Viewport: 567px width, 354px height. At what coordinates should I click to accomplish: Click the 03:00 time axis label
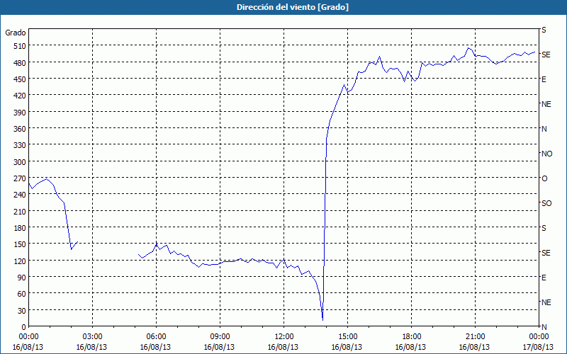point(92,337)
